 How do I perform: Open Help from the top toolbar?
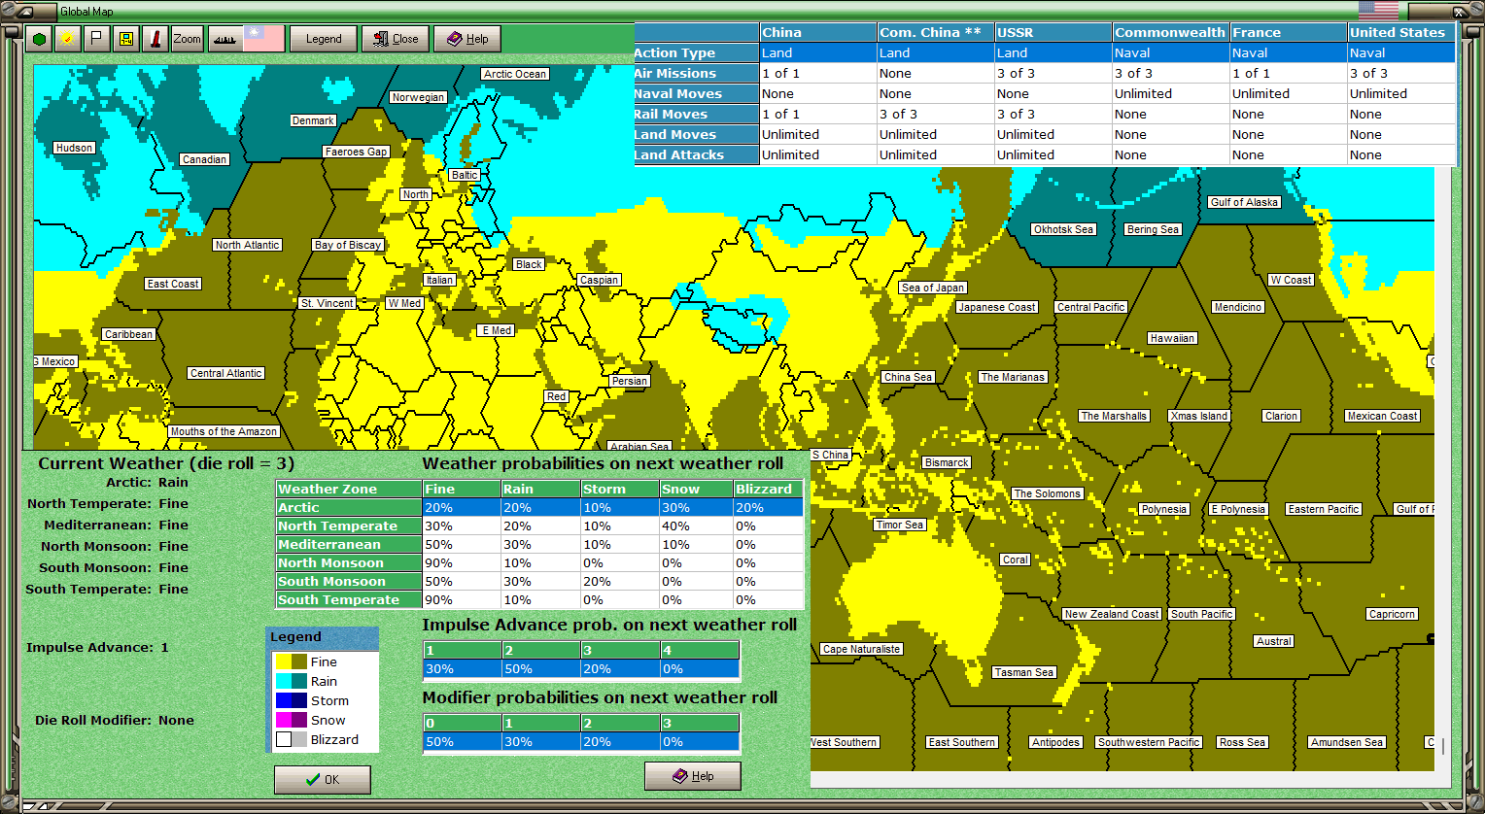[467, 39]
